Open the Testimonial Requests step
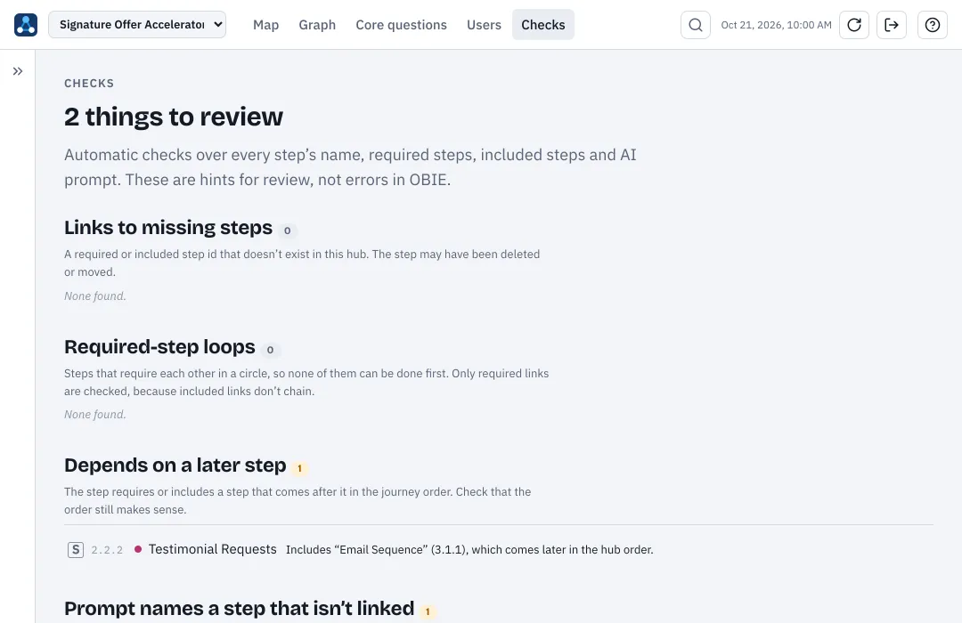The width and height of the screenshot is (962, 623). 212,549
